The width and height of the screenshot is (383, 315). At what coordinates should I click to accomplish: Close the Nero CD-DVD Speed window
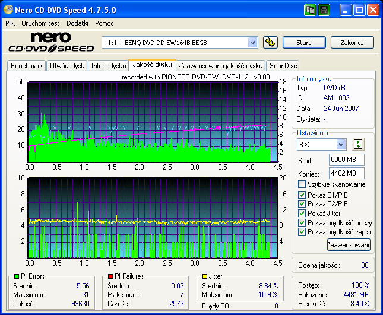(373, 10)
